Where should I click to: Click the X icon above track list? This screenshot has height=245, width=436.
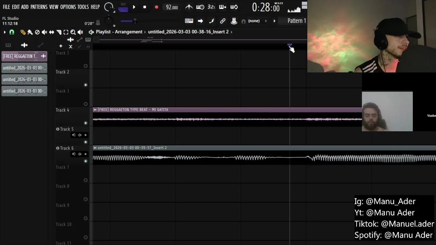pyautogui.click(x=71, y=47)
